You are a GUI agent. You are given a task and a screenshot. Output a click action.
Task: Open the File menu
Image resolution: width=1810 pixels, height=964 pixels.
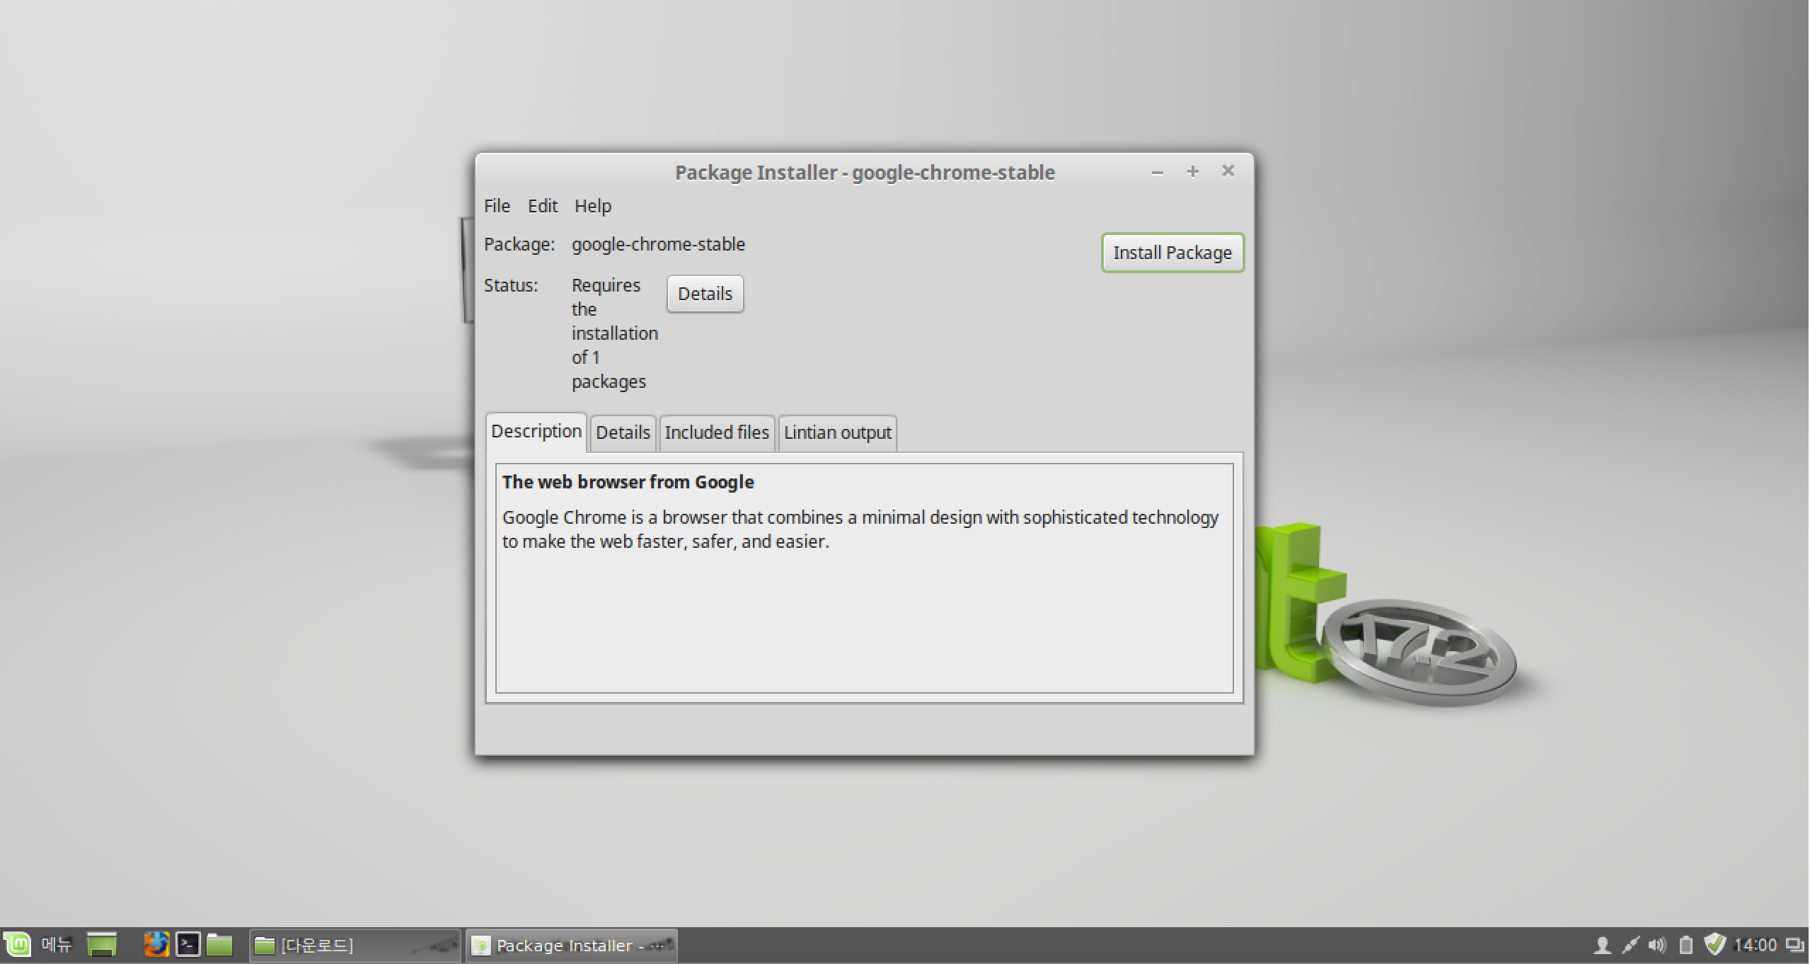pos(497,206)
